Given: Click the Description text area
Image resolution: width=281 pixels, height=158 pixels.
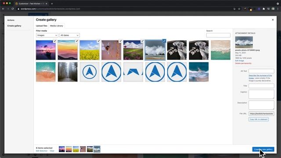Looking at the screenshot, I should tap(261, 105).
